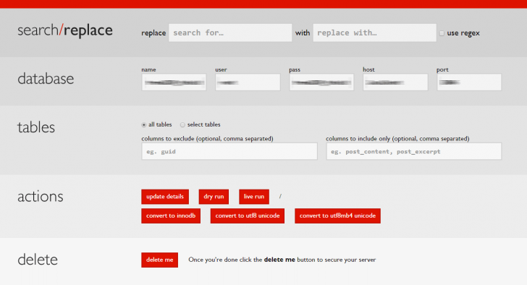The height and width of the screenshot is (285, 527).
Task: Click the 'search for…' input field
Action: tap(230, 33)
